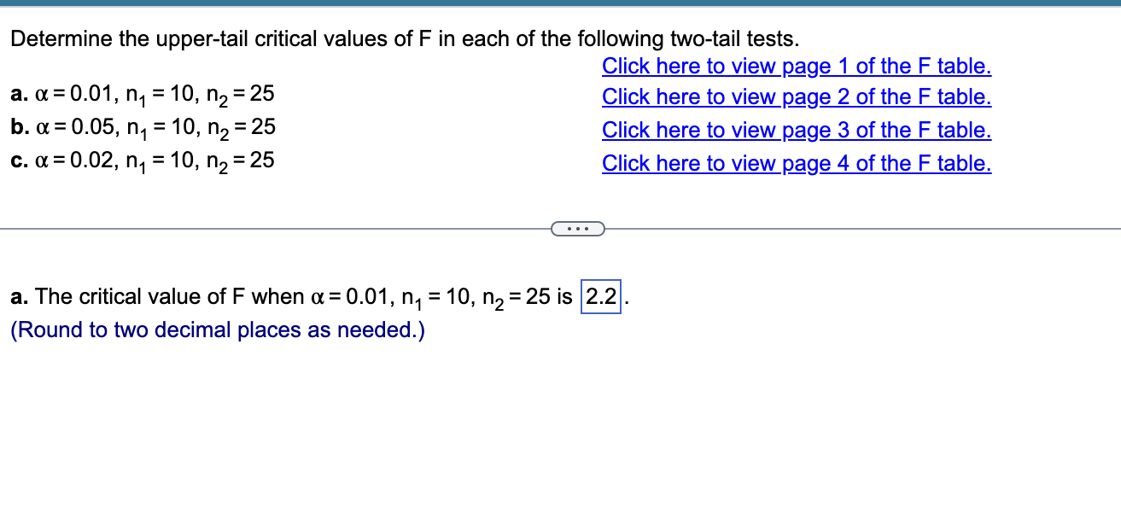Click the fourth F table hyperlink
The image size is (1121, 525).
coord(796,163)
